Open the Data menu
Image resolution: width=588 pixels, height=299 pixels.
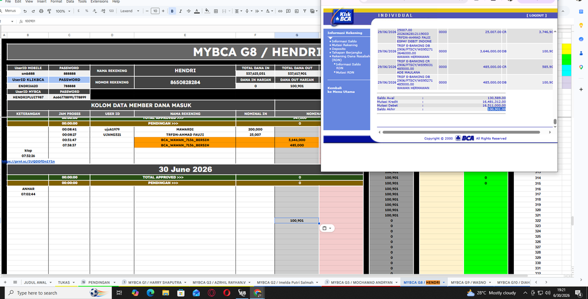click(x=69, y=2)
